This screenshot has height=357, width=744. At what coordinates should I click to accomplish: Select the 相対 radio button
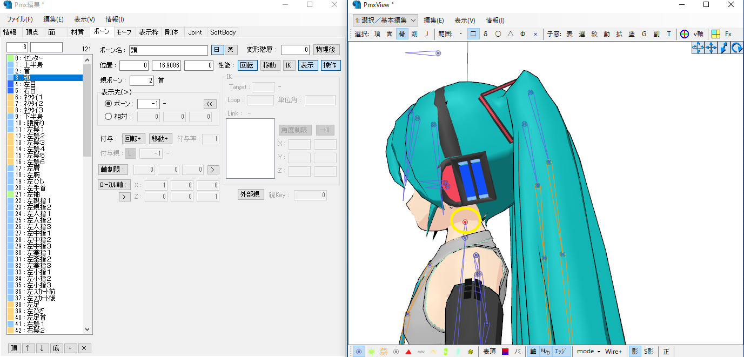tap(108, 116)
